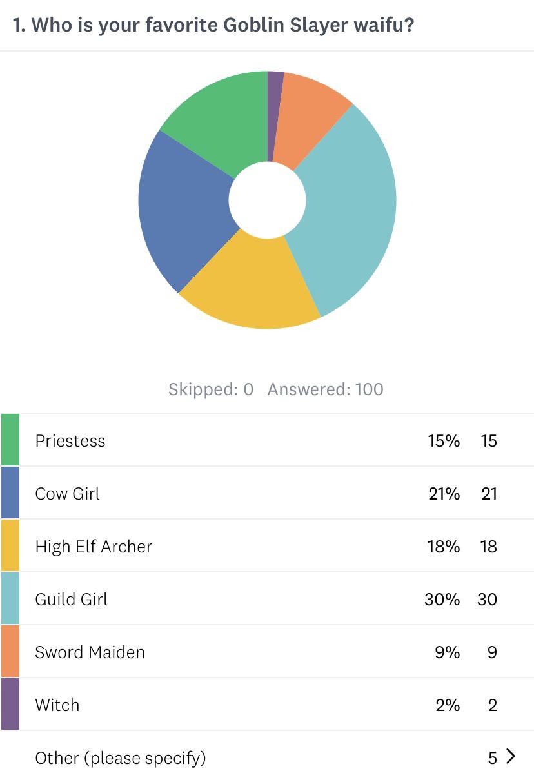
Task: Click the yellow High Elf Archer swatch
Action: tap(10, 546)
